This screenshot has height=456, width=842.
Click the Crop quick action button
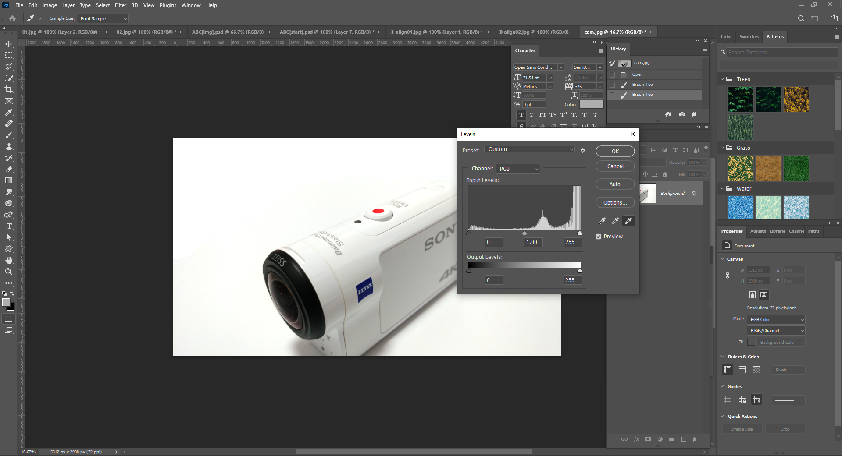(x=785, y=429)
